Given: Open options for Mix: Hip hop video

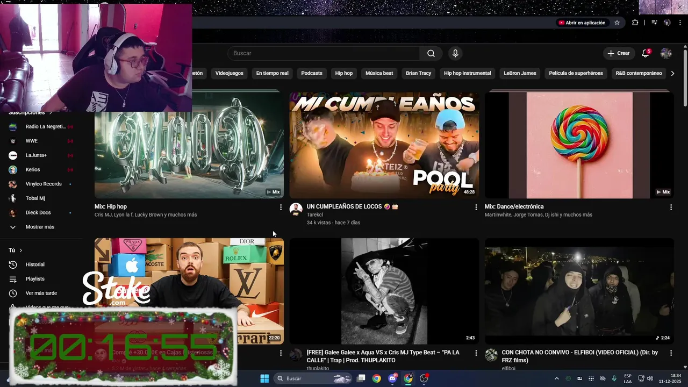Looking at the screenshot, I should [x=281, y=207].
